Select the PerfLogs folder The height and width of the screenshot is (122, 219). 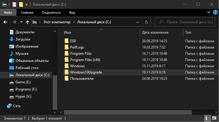77,47
